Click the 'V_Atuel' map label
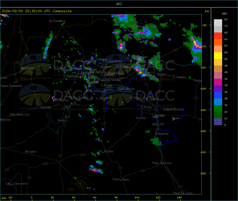This screenshot has width=238, height=201. (x=136, y=98)
